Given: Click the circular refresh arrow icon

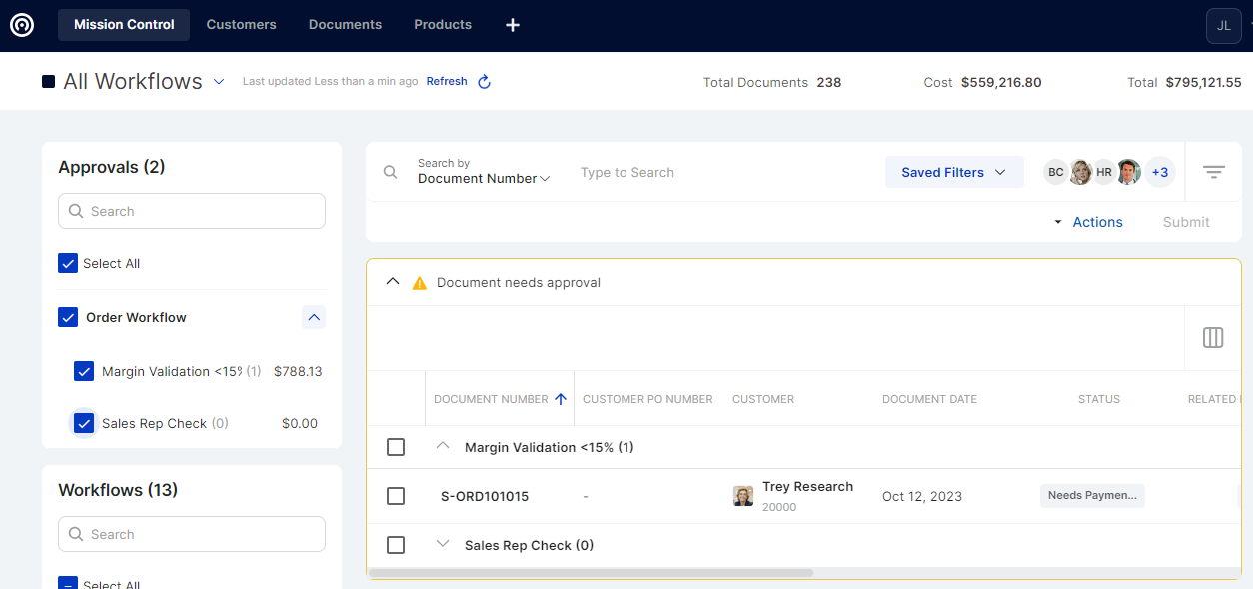Looking at the screenshot, I should tap(485, 82).
